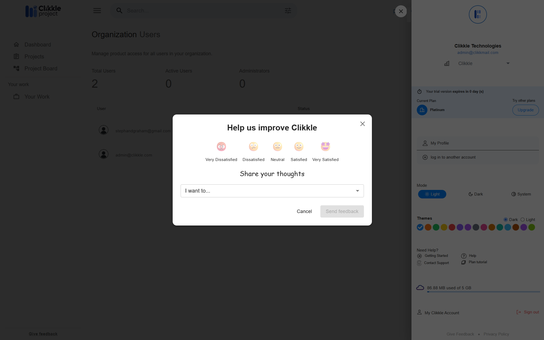This screenshot has height=340, width=544.
Task: Click the Dissatisfied emoji face
Action: 253,146
